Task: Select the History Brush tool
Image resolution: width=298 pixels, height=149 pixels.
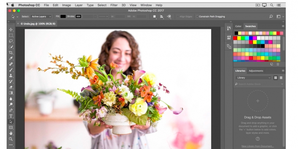Action: [x=11, y=81]
